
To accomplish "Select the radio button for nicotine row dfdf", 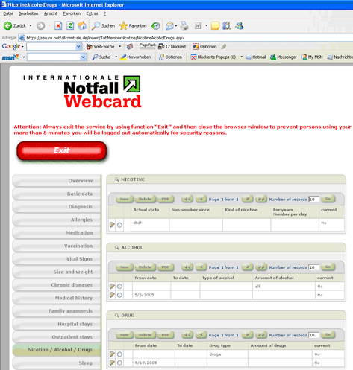I will tap(119, 225).
